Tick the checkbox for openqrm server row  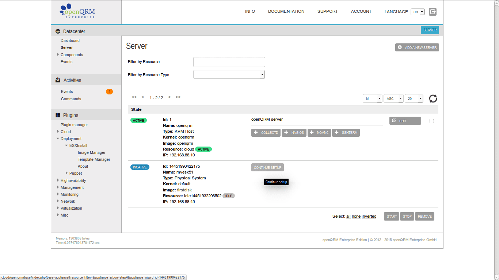point(432,121)
